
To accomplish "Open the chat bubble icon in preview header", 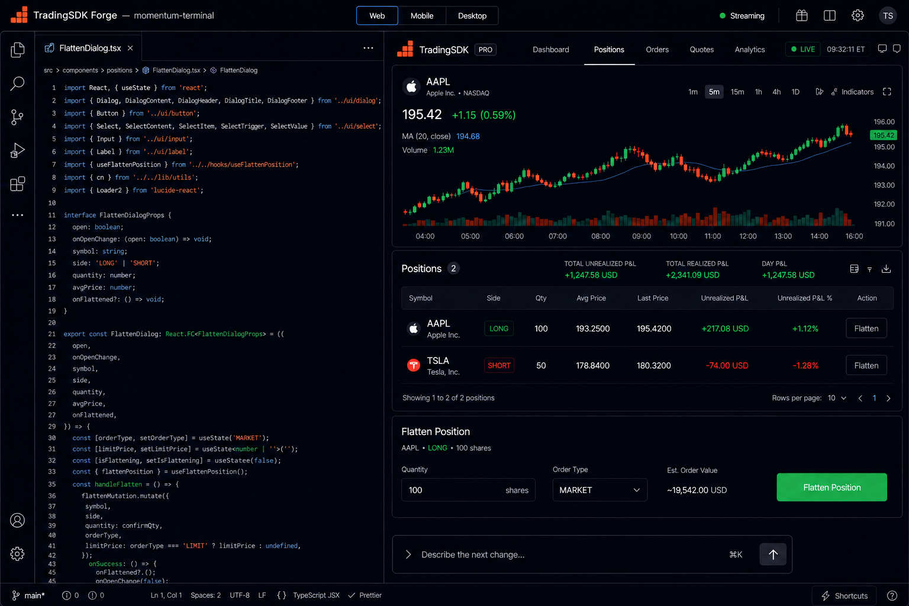I will coord(897,49).
